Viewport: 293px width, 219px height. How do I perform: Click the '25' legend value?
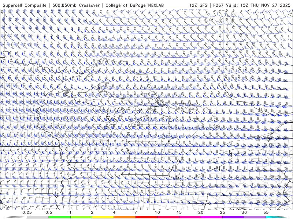(223, 212)
